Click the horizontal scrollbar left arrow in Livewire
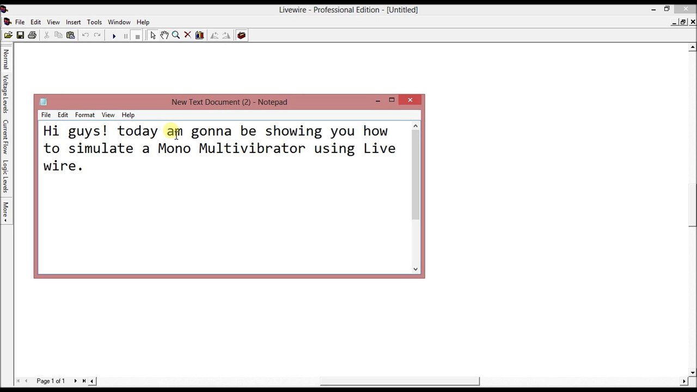Image resolution: width=697 pixels, height=392 pixels. click(92, 381)
